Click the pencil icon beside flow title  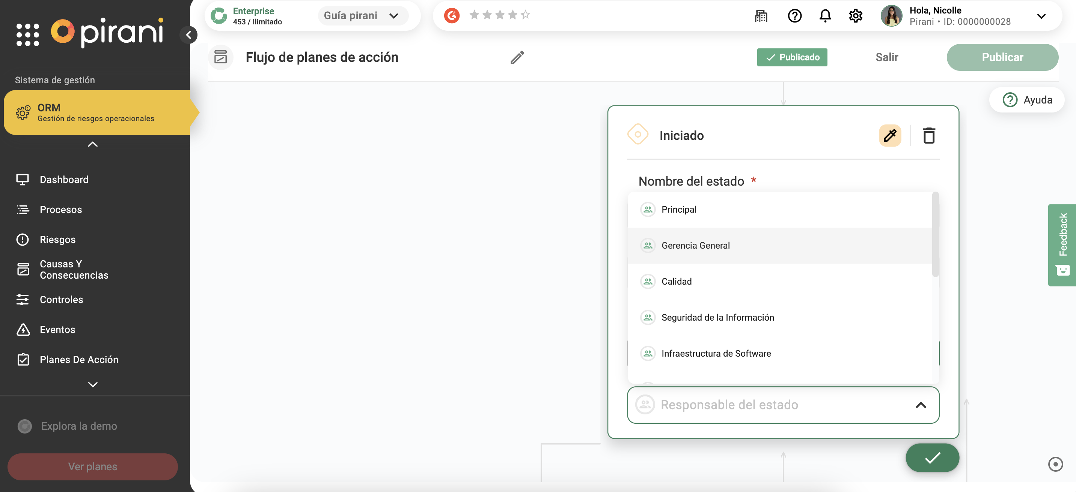click(517, 57)
